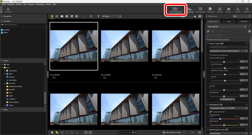Toggle the Picture Control checkbox
This screenshot has height=135, width=252.
pyautogui.click(x=247, y=44)
